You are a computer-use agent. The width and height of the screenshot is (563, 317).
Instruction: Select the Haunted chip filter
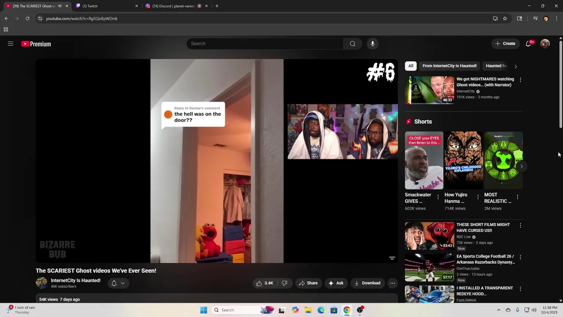point(496,66)
